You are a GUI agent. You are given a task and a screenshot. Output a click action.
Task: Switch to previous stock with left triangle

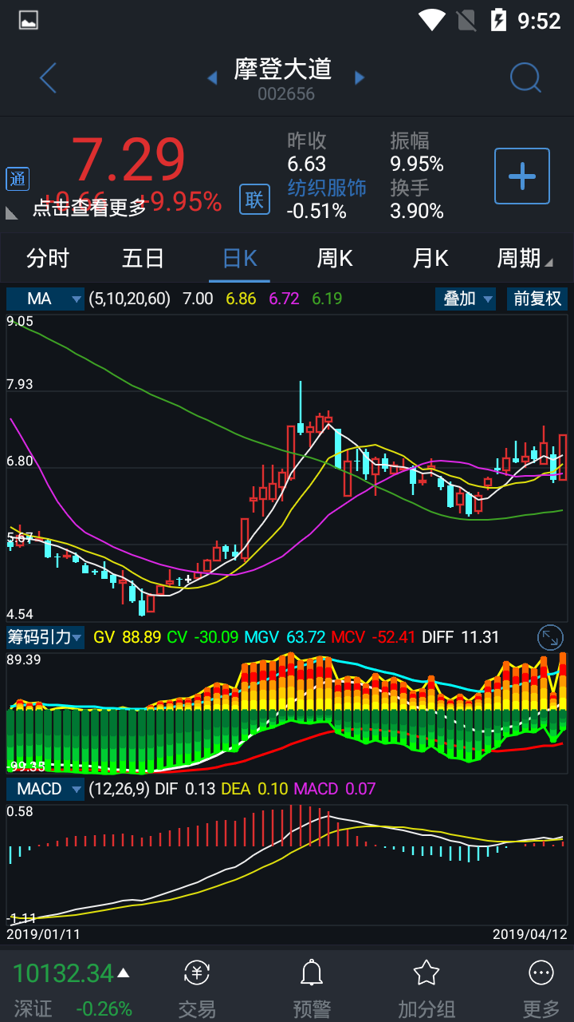tap(212, 77)
